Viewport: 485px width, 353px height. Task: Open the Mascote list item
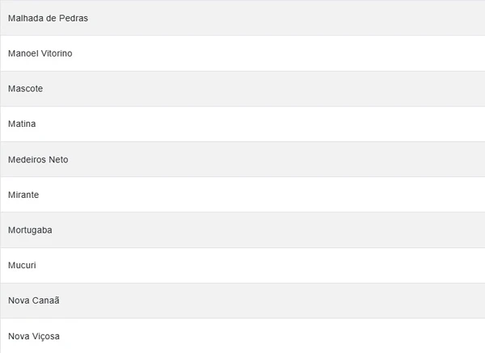click(x=25, y=89)
